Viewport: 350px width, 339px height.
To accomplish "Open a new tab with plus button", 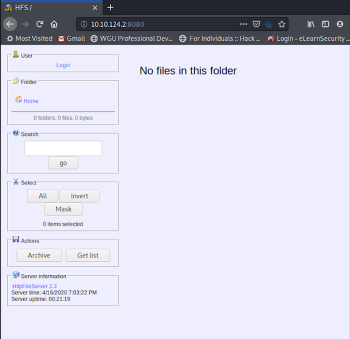I will [x=110, y=7].
